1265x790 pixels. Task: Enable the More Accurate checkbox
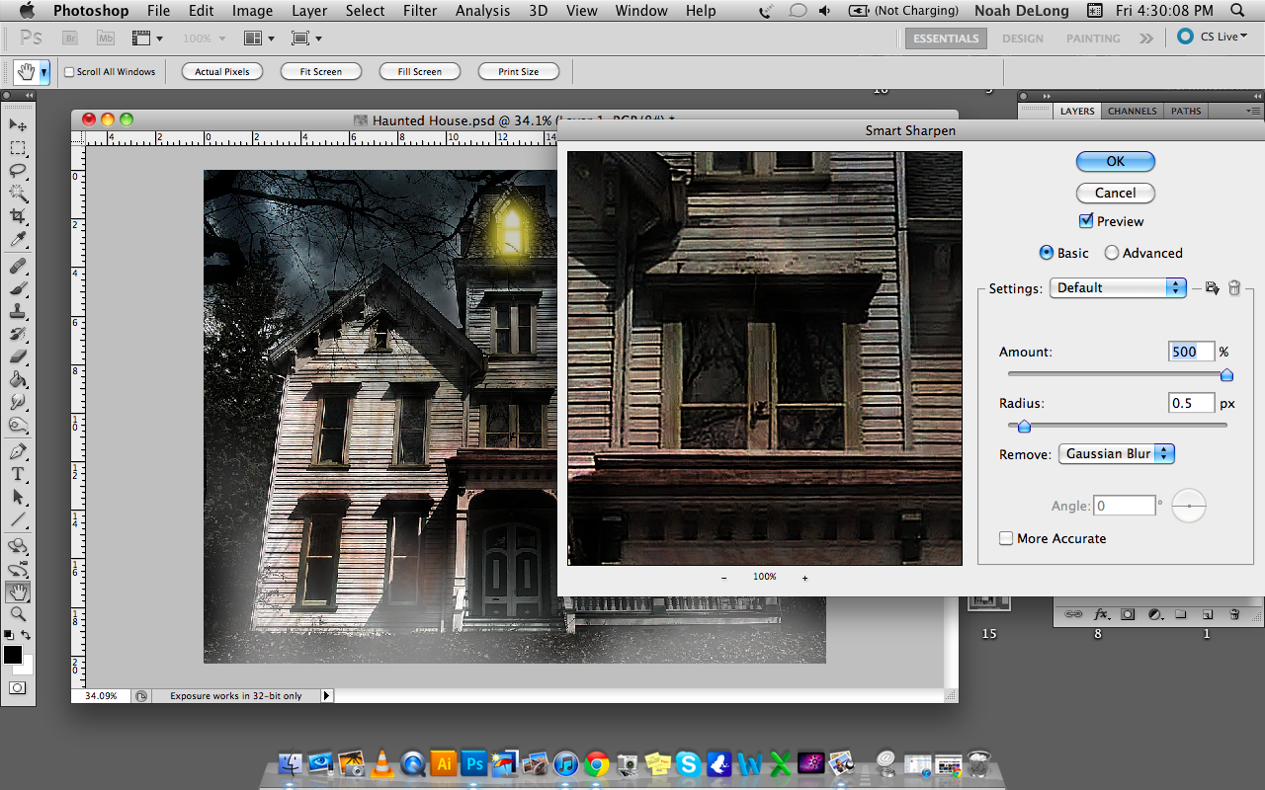click(1006, 538)
